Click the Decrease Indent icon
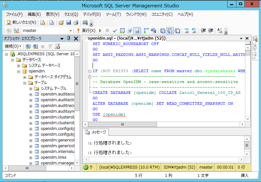261x182 pixels. [x=203, y=31]
